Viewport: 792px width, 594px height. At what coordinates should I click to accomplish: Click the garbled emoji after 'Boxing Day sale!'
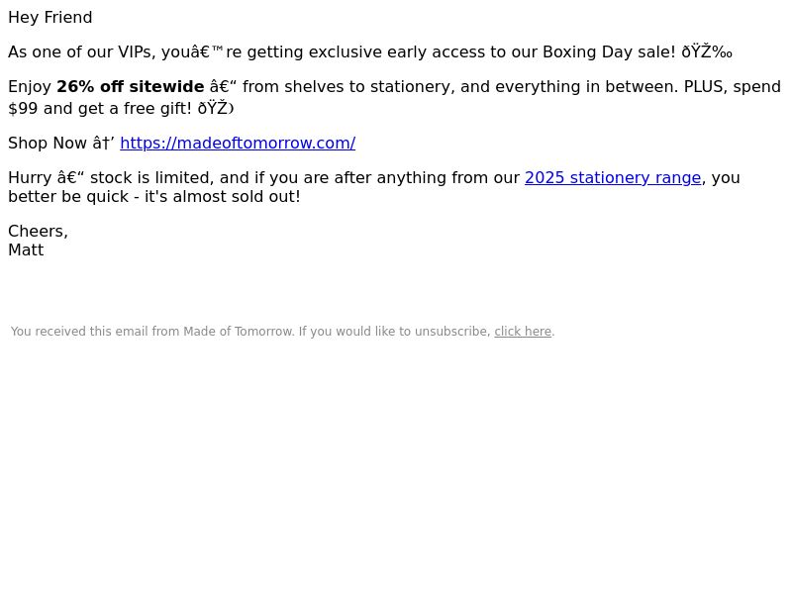tap(707, 52)
